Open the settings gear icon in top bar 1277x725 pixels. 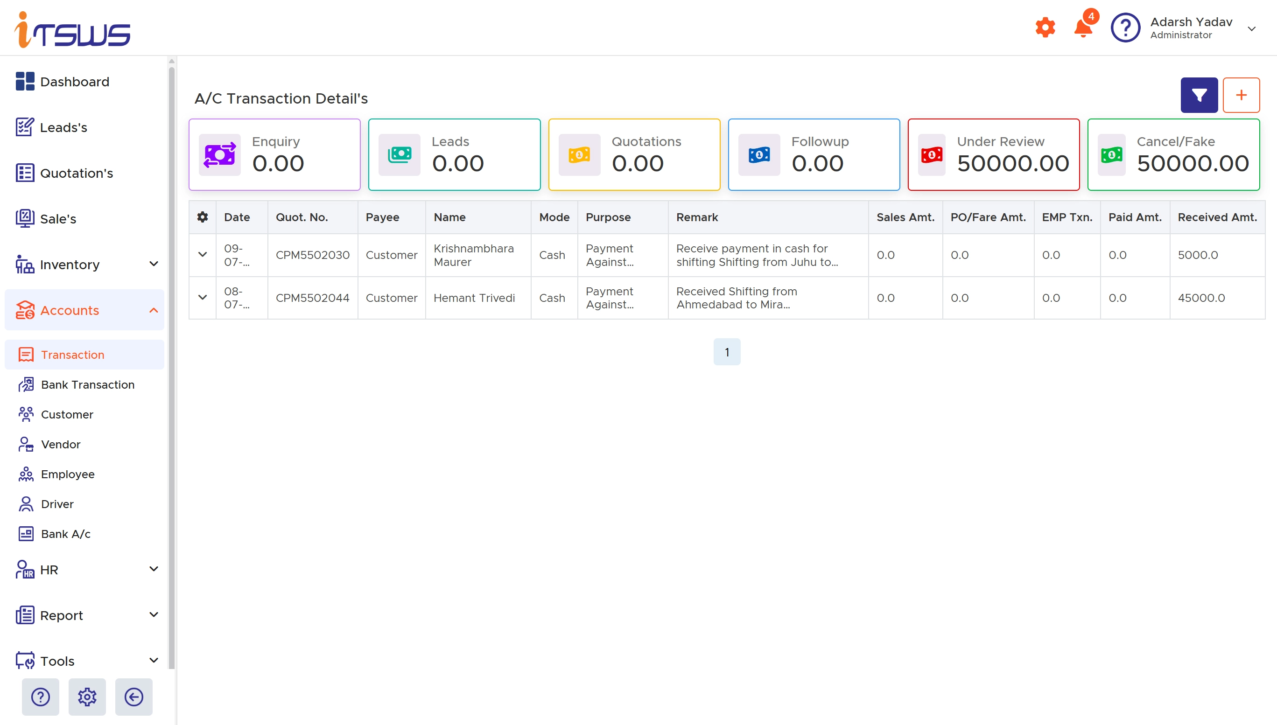(x=1045, y=28)
